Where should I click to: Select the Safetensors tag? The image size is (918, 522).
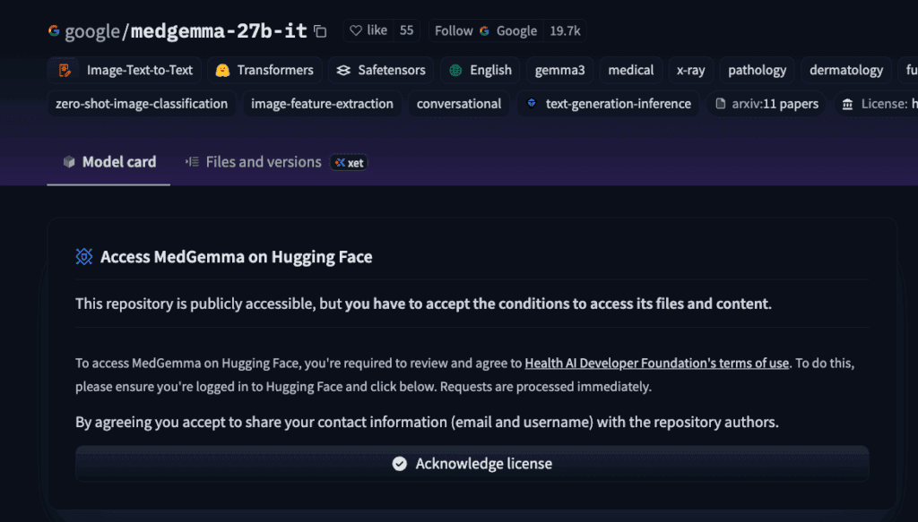click(x=381, y=70)
